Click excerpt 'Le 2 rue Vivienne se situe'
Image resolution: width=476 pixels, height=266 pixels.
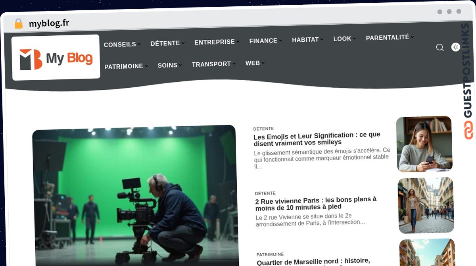pyautogui.click(x=311, y=220)
